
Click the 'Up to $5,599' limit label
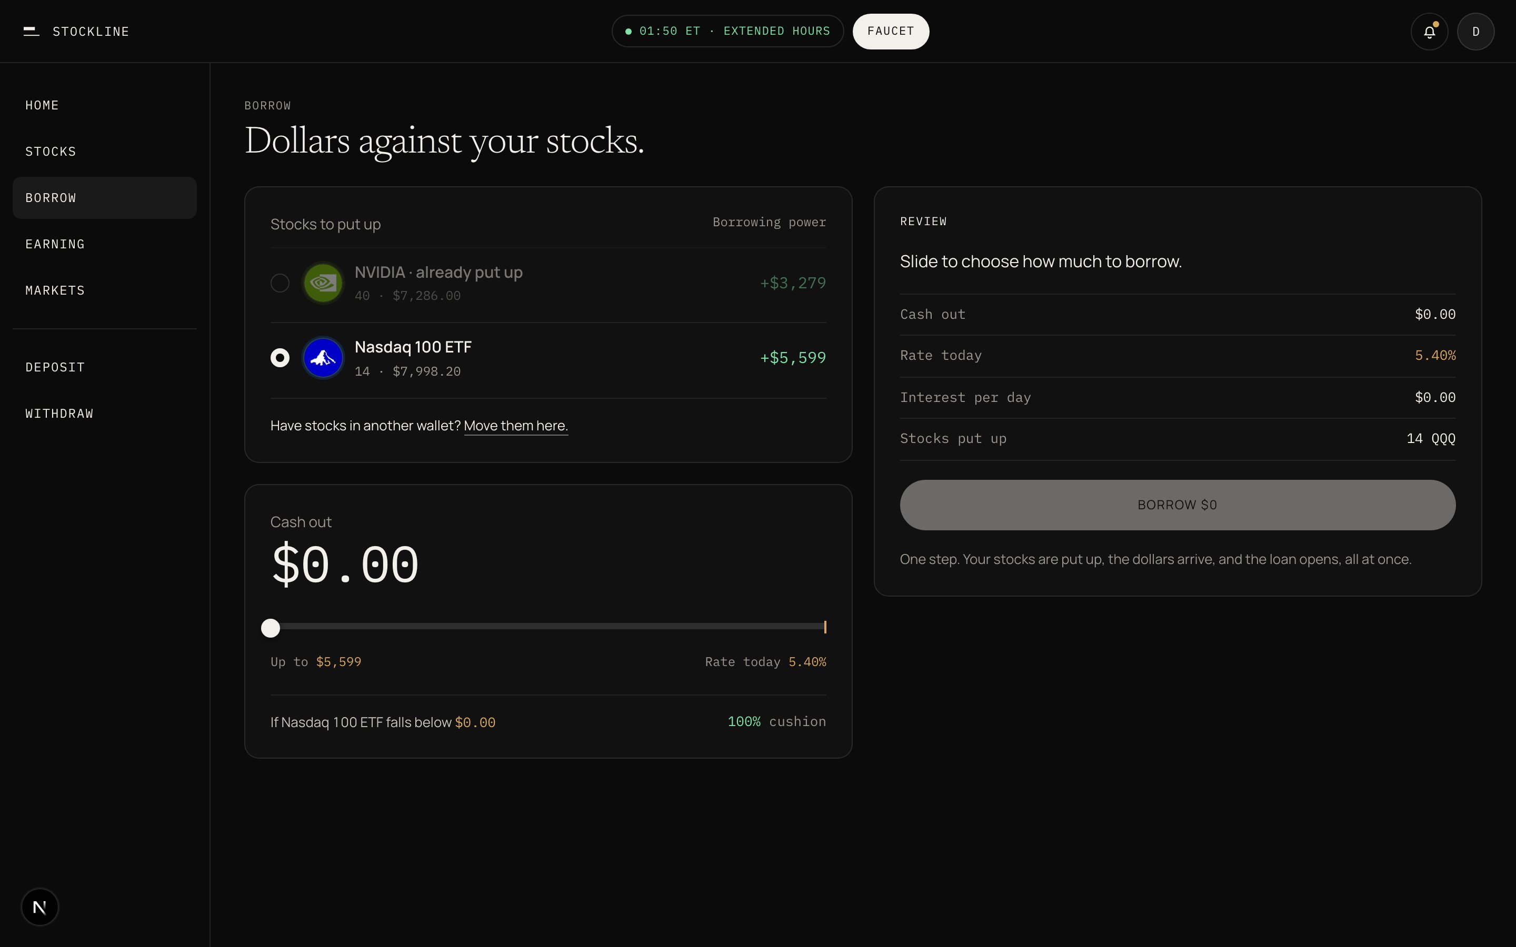point(316,662)
